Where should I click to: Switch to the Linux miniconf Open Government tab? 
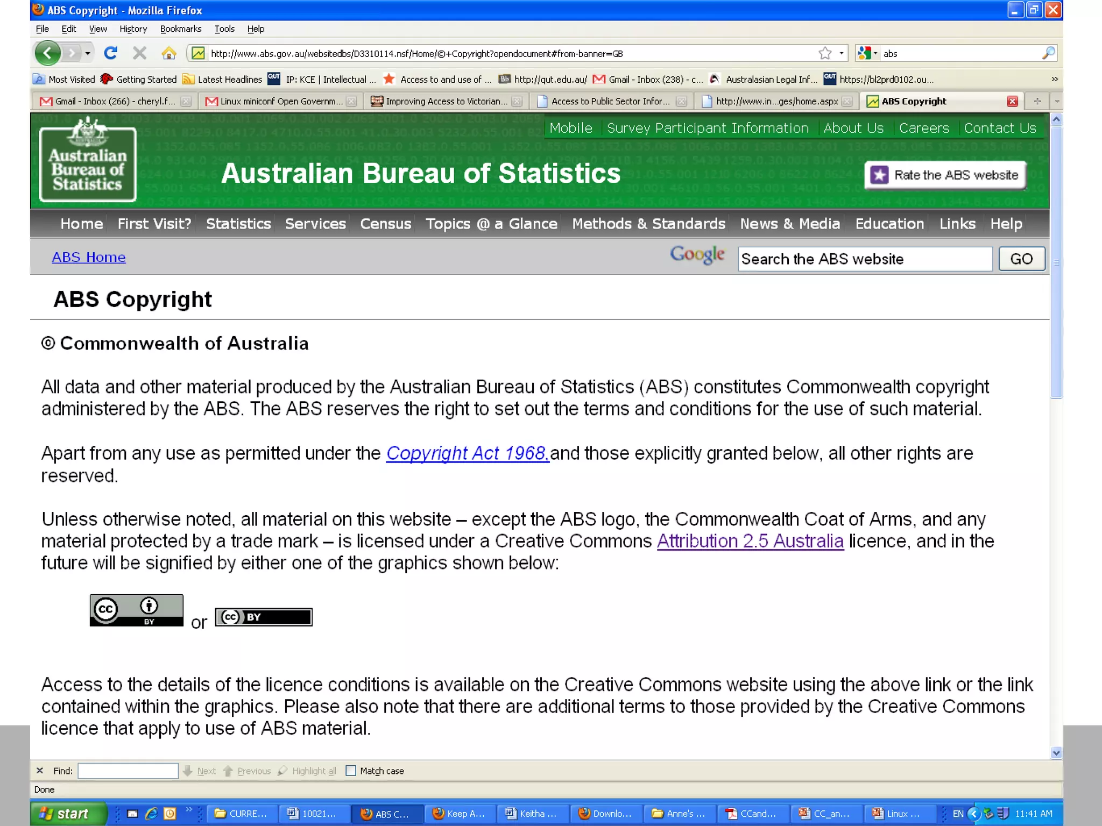pyautogui.click(x=281, y=101)
